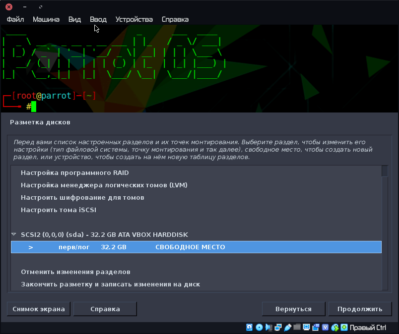Maximize the virtual machine window
This screenshot has width=399, height=334.
pyautogui.click(x=41, y=7)
